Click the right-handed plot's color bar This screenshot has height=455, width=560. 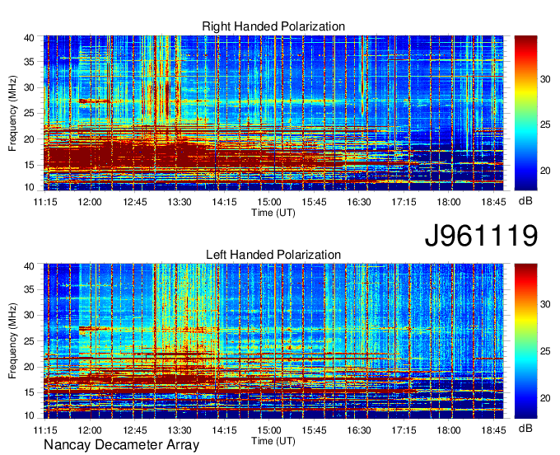pos(525,113)
